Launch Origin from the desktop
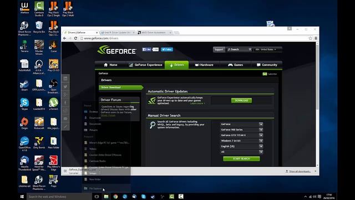The image size is (355, 200). tap(24, 123)
